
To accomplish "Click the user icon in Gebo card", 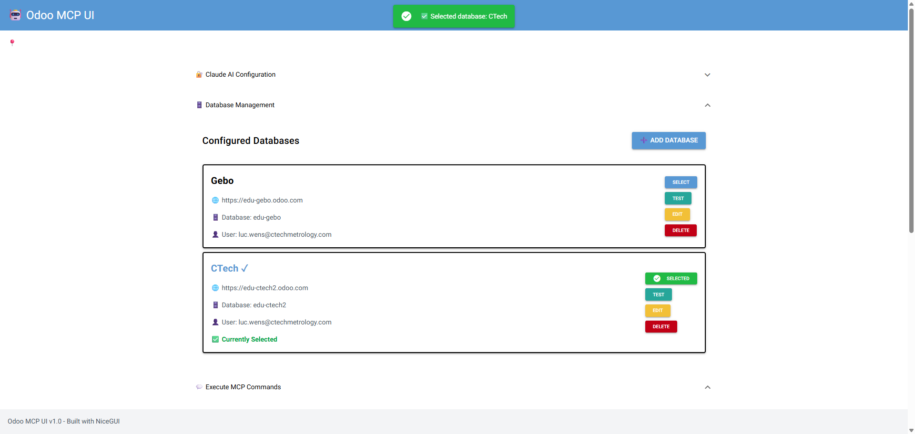I will coord(215,235).
